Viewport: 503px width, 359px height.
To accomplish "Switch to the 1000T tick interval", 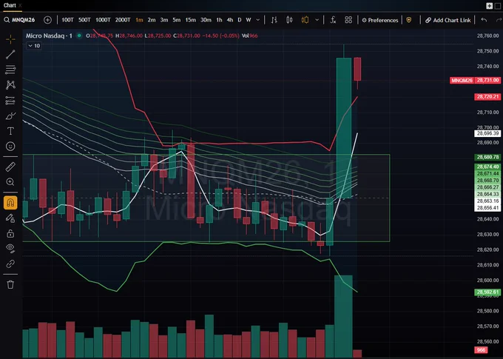I will coord(103,20).
